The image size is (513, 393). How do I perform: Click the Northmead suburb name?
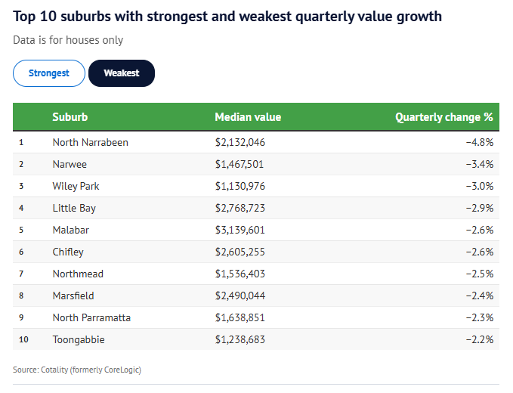tap(78, 274)
